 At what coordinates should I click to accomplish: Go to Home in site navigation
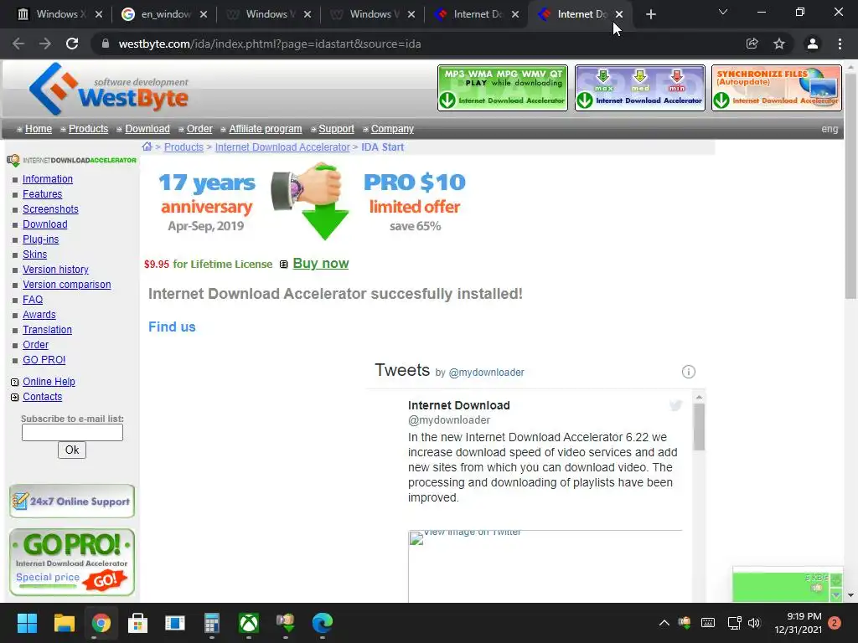tap(39, 129)
